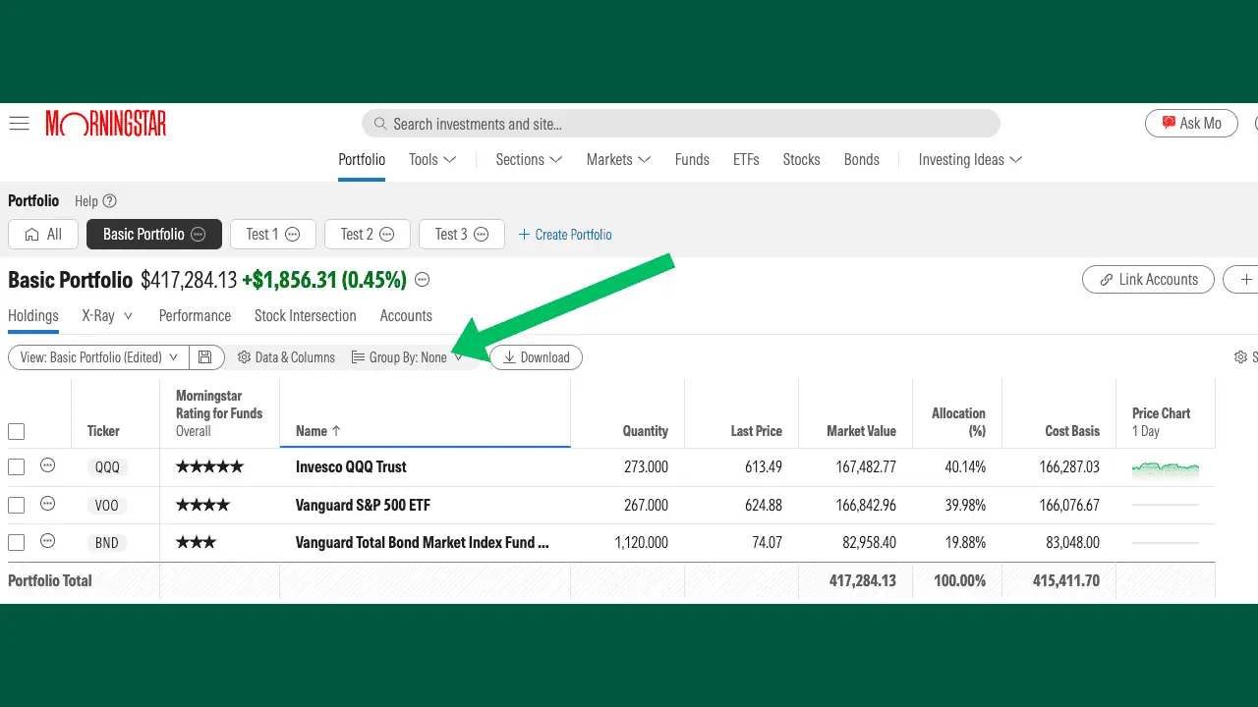Open the View: Basic Portfolio dropdown
The width and height of the screenshot is (1258, 707).
point(96,356)
